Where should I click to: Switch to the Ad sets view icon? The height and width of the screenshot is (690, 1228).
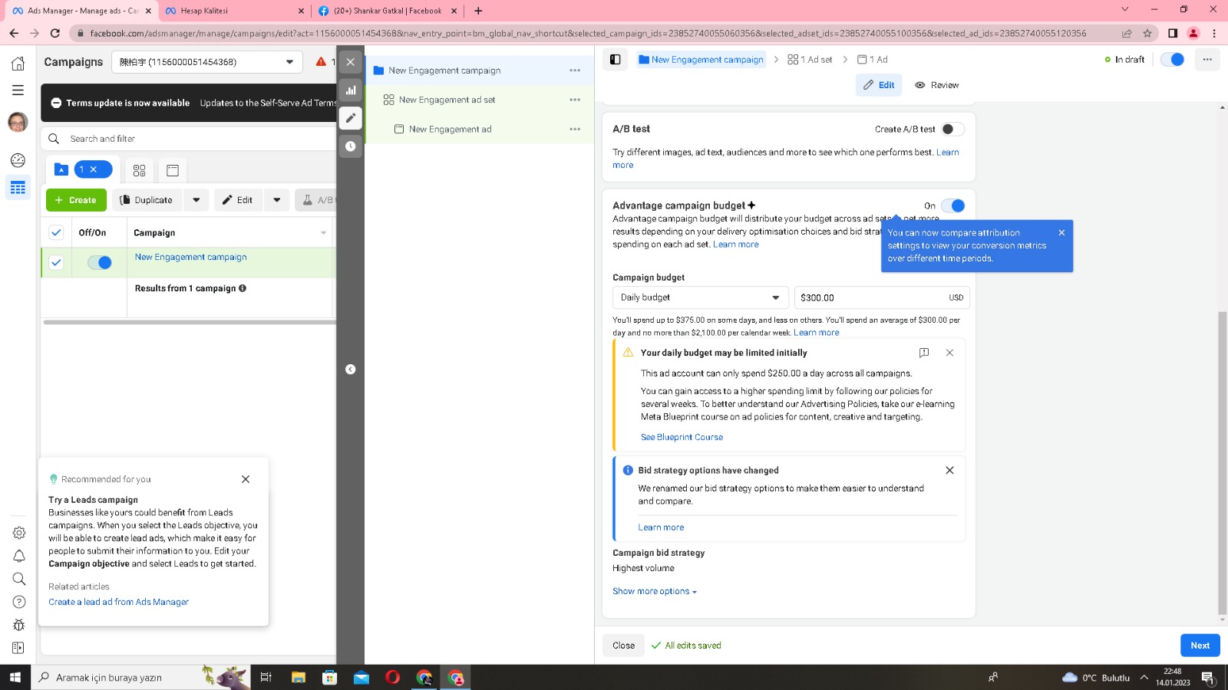point(139,170)
